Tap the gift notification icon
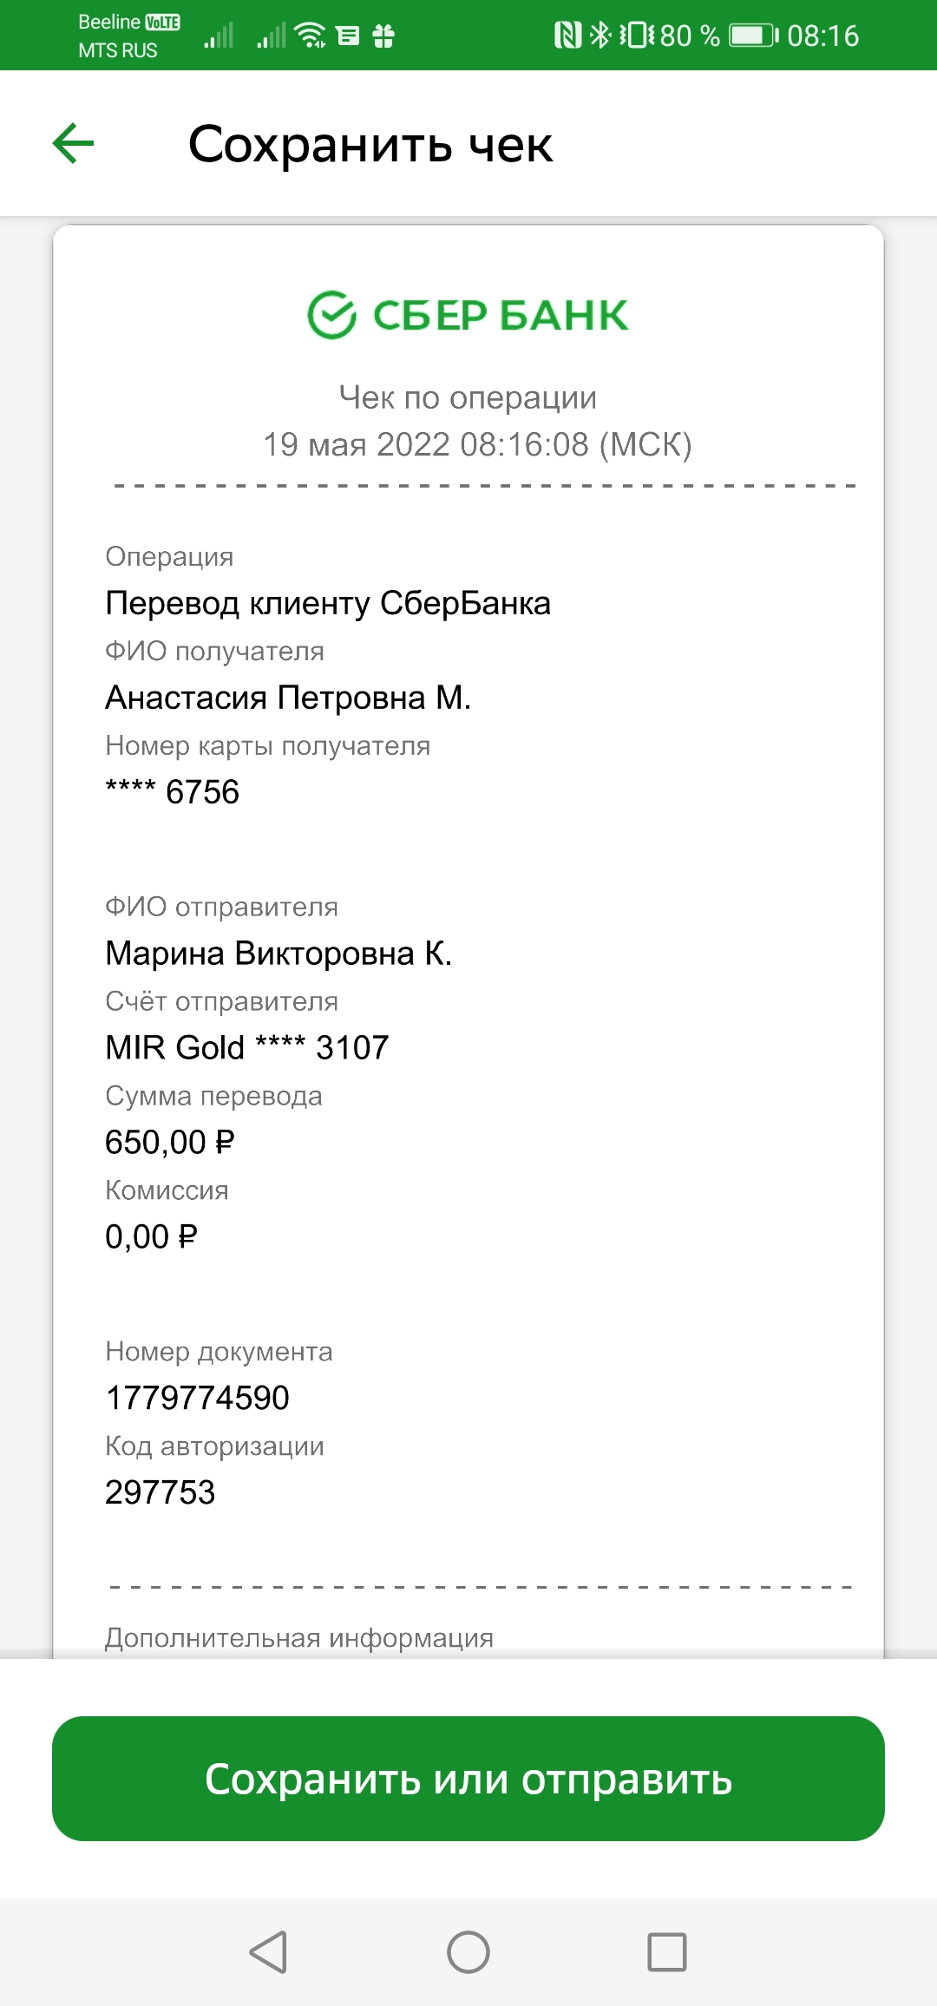The width and height of the screenshot is (937, 2006). (383, 36)
